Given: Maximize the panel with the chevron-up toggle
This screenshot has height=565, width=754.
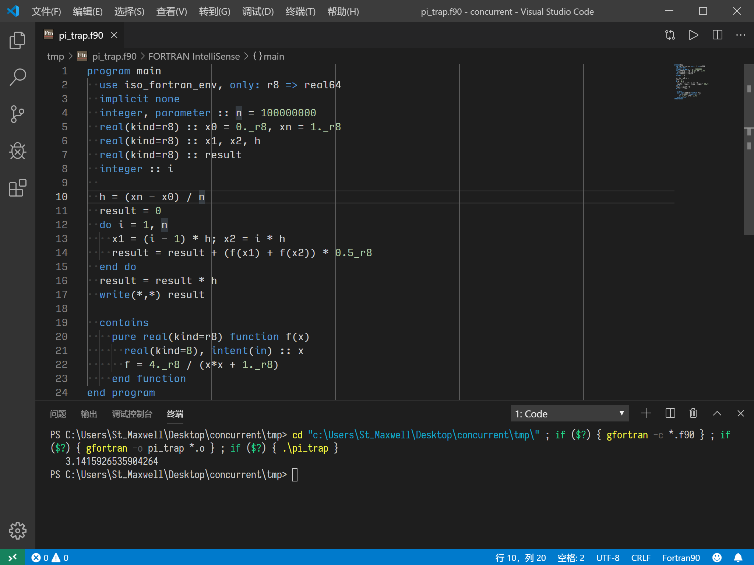Looking at the screenshot, I should 717,413.
